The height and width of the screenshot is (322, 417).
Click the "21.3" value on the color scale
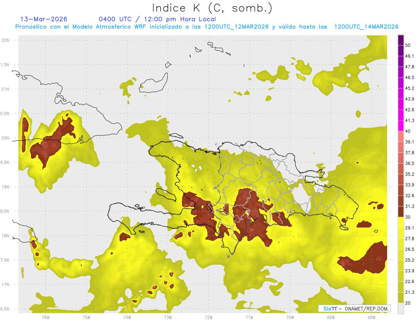tap(410, 292)
